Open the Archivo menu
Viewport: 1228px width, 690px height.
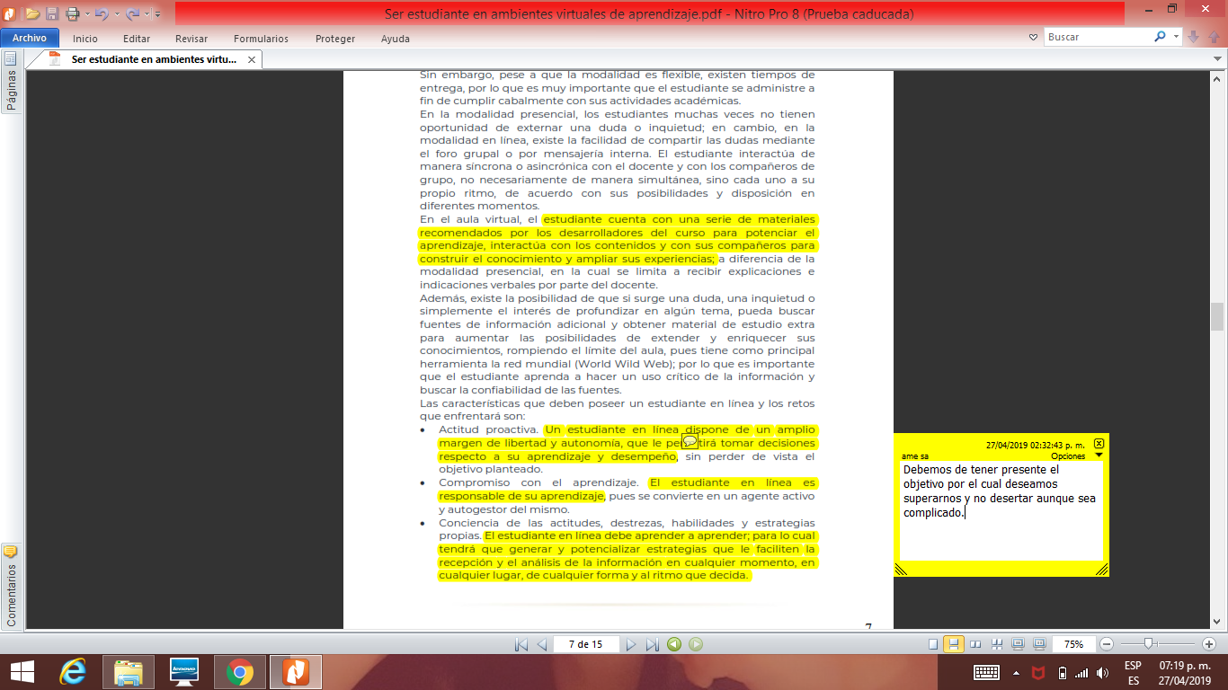tap(30, 39)
